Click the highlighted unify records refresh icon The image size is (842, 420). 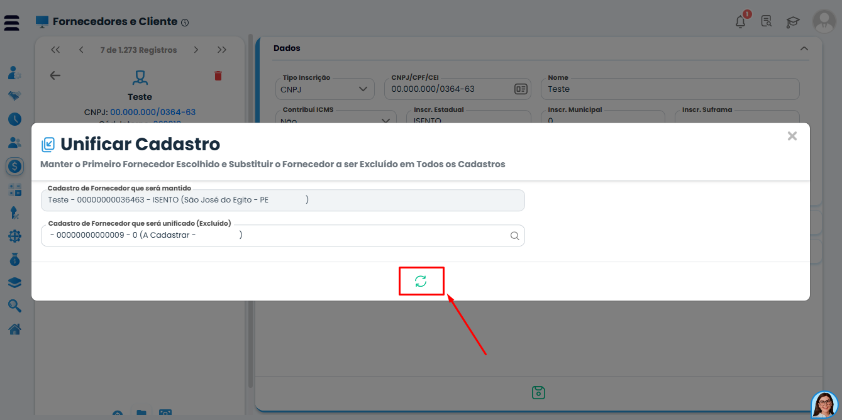click(x=421, y=280)
